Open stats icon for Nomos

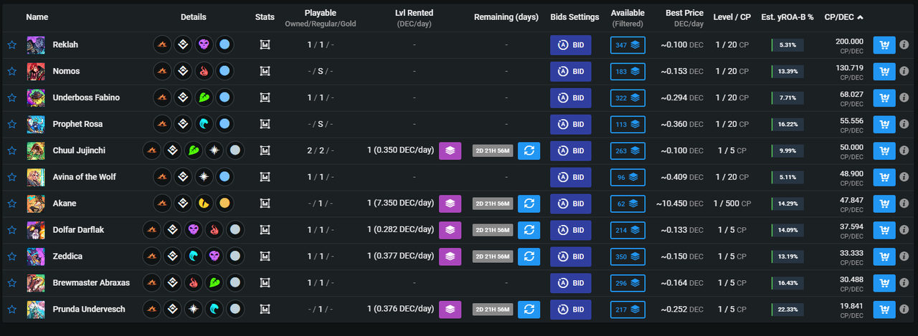click(265, 72)
